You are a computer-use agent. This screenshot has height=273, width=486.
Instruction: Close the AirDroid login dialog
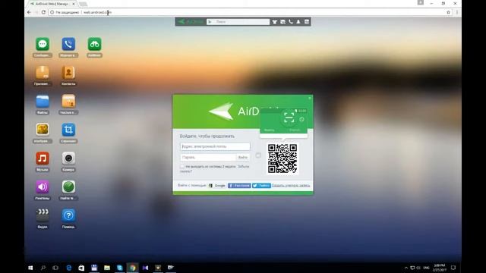coord(310,98)
